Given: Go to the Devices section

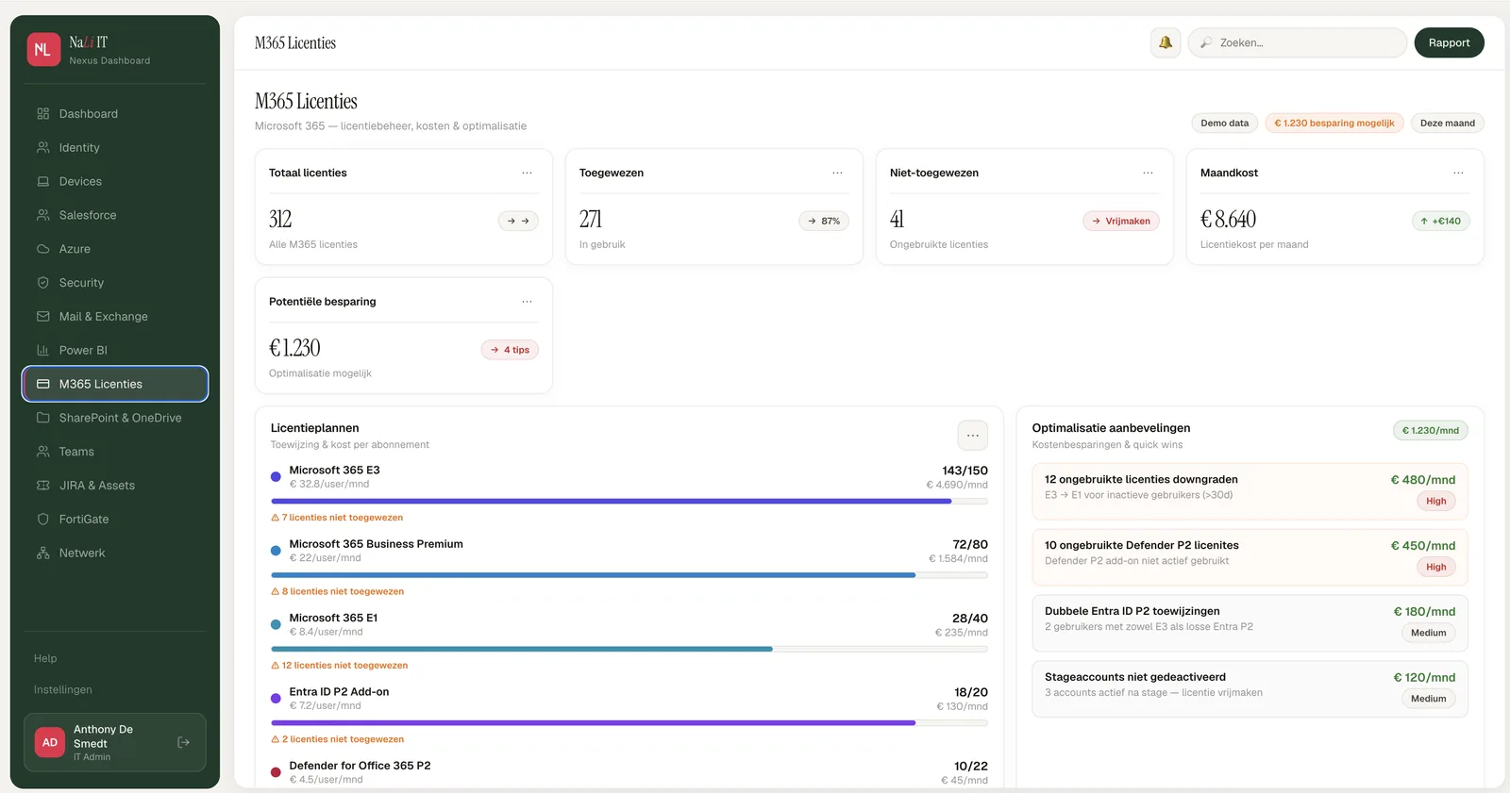Looking at the screenshot, I should coord(115,182).
